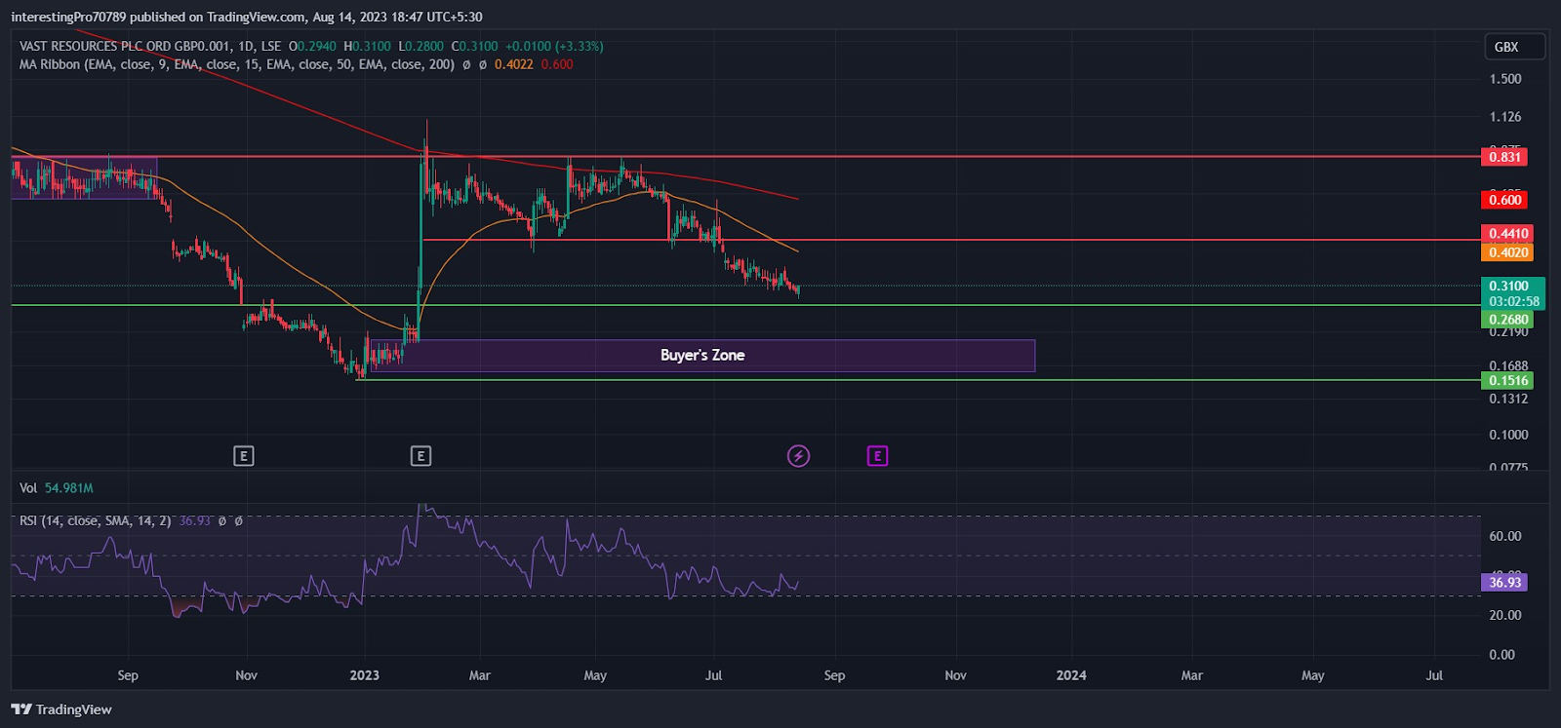Select the GBX currency button
The image size is (1561, 728).
[x=1514, y=47]
